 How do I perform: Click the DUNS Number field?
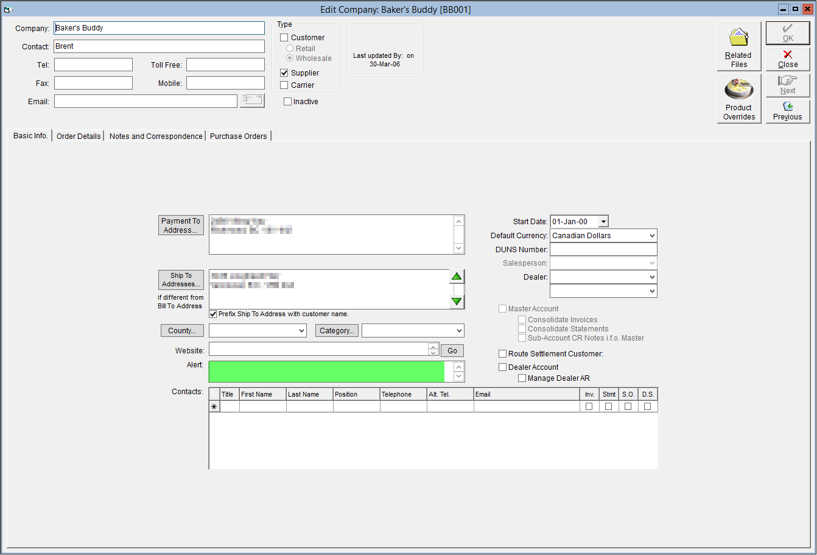coord(603,250)
